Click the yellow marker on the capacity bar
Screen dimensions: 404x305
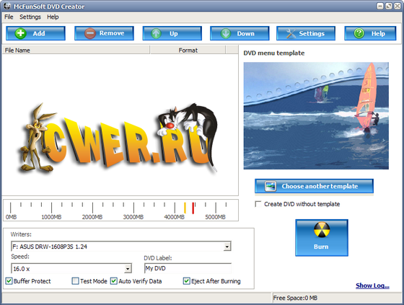(x=185, y=208)
